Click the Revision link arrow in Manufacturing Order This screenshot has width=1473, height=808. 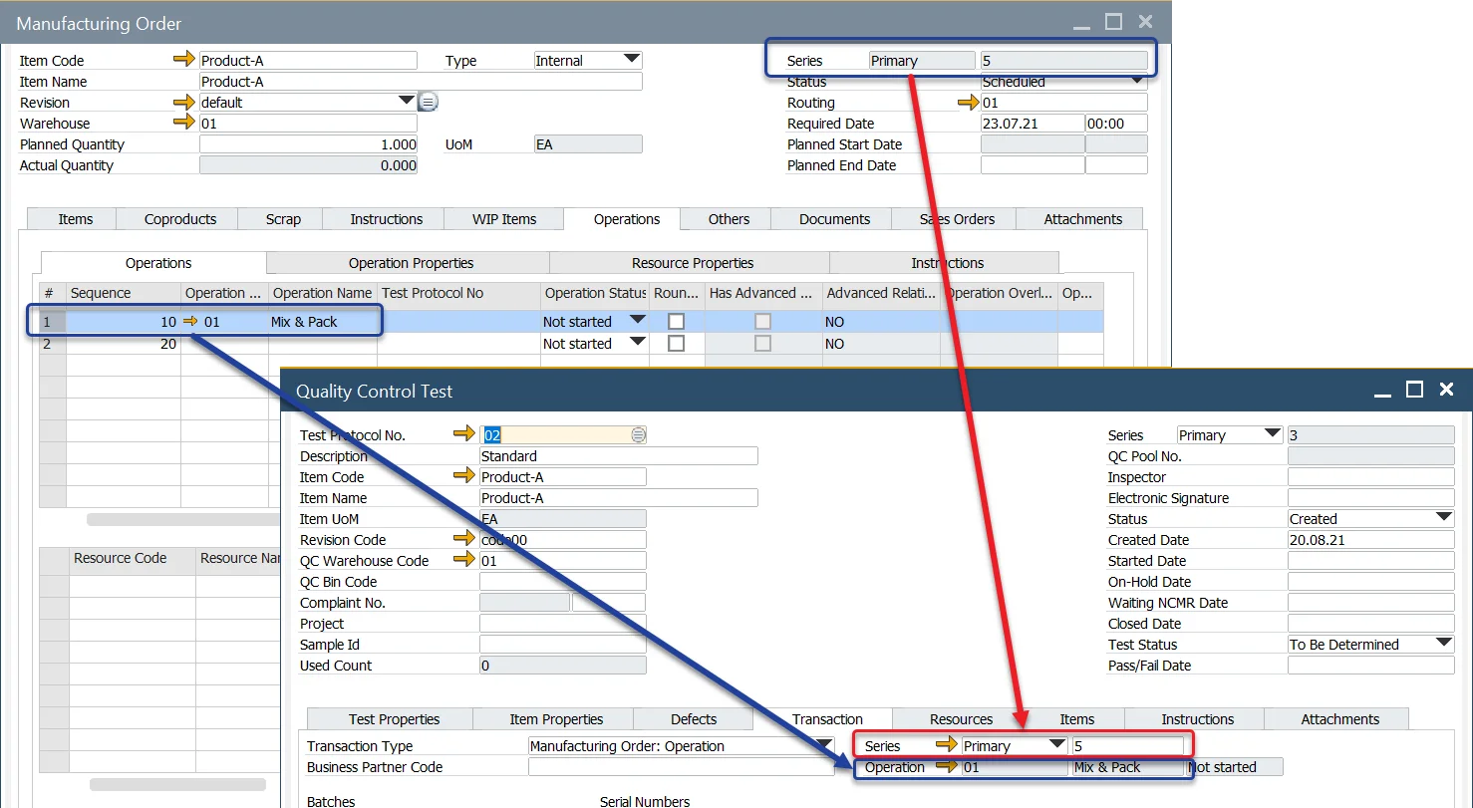[184, 102]
